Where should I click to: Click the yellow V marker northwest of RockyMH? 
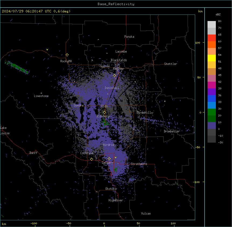click(x=47, y=50)
